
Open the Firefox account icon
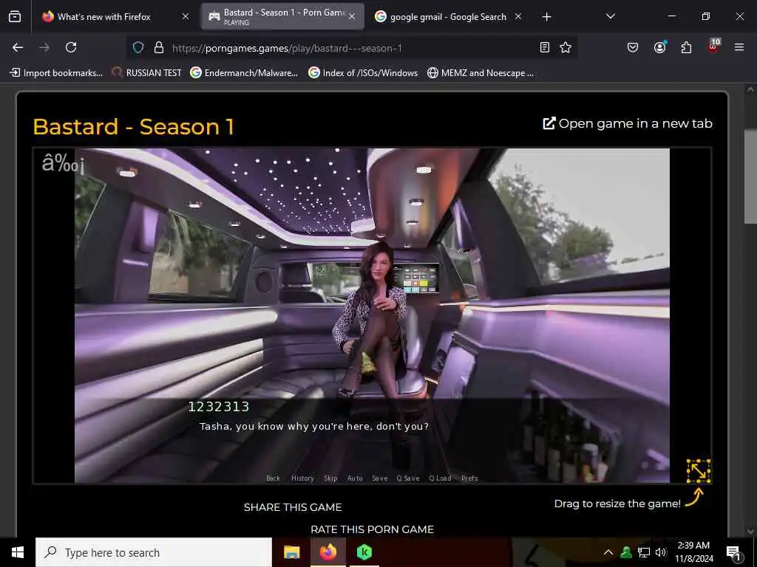[x=659, y=47]
